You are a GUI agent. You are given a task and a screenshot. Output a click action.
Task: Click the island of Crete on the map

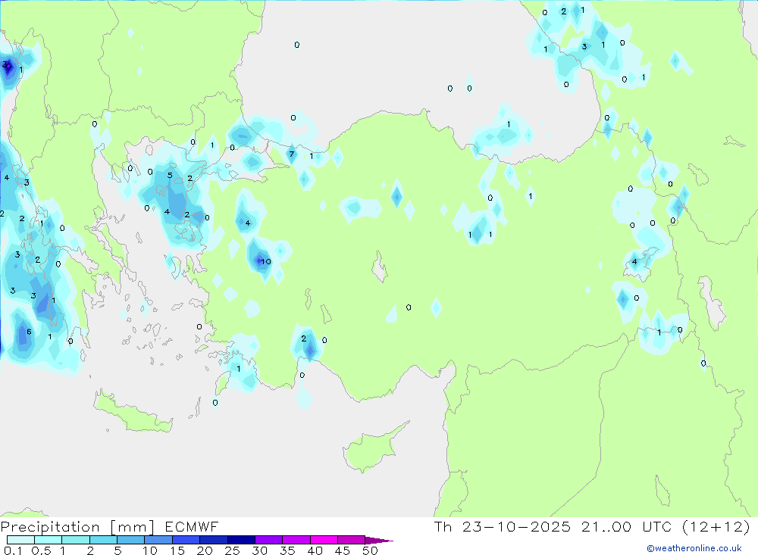133,414
